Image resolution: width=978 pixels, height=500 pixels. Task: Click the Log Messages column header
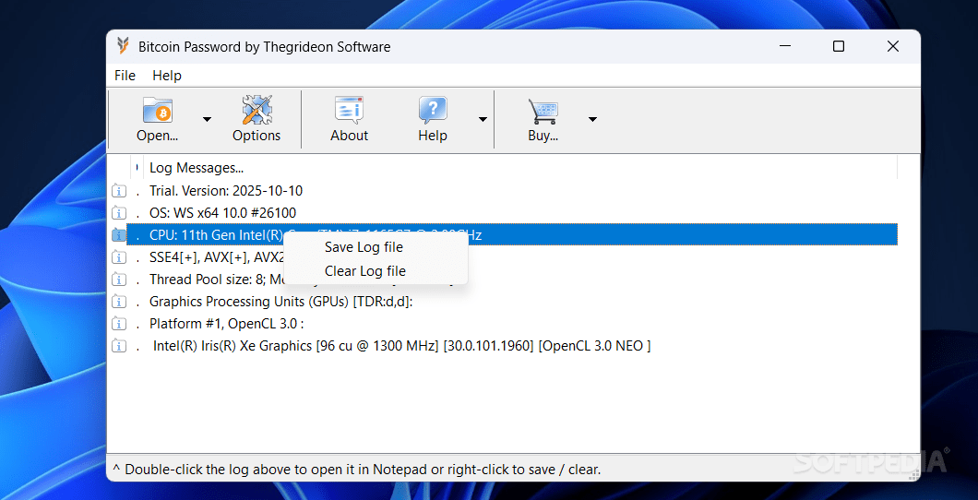point(520,168)
